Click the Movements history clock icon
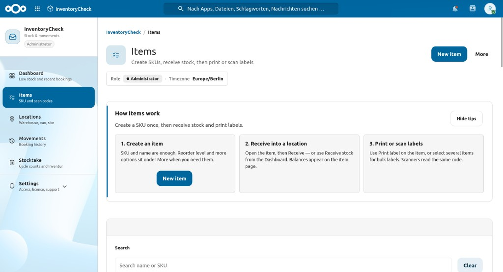This screenshot has height=272, width=503. 12,141
